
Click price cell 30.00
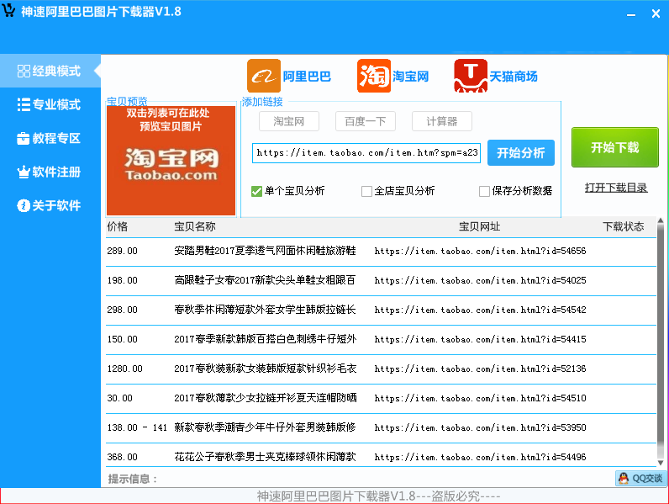pyautogui.click(x=120, y=399)
